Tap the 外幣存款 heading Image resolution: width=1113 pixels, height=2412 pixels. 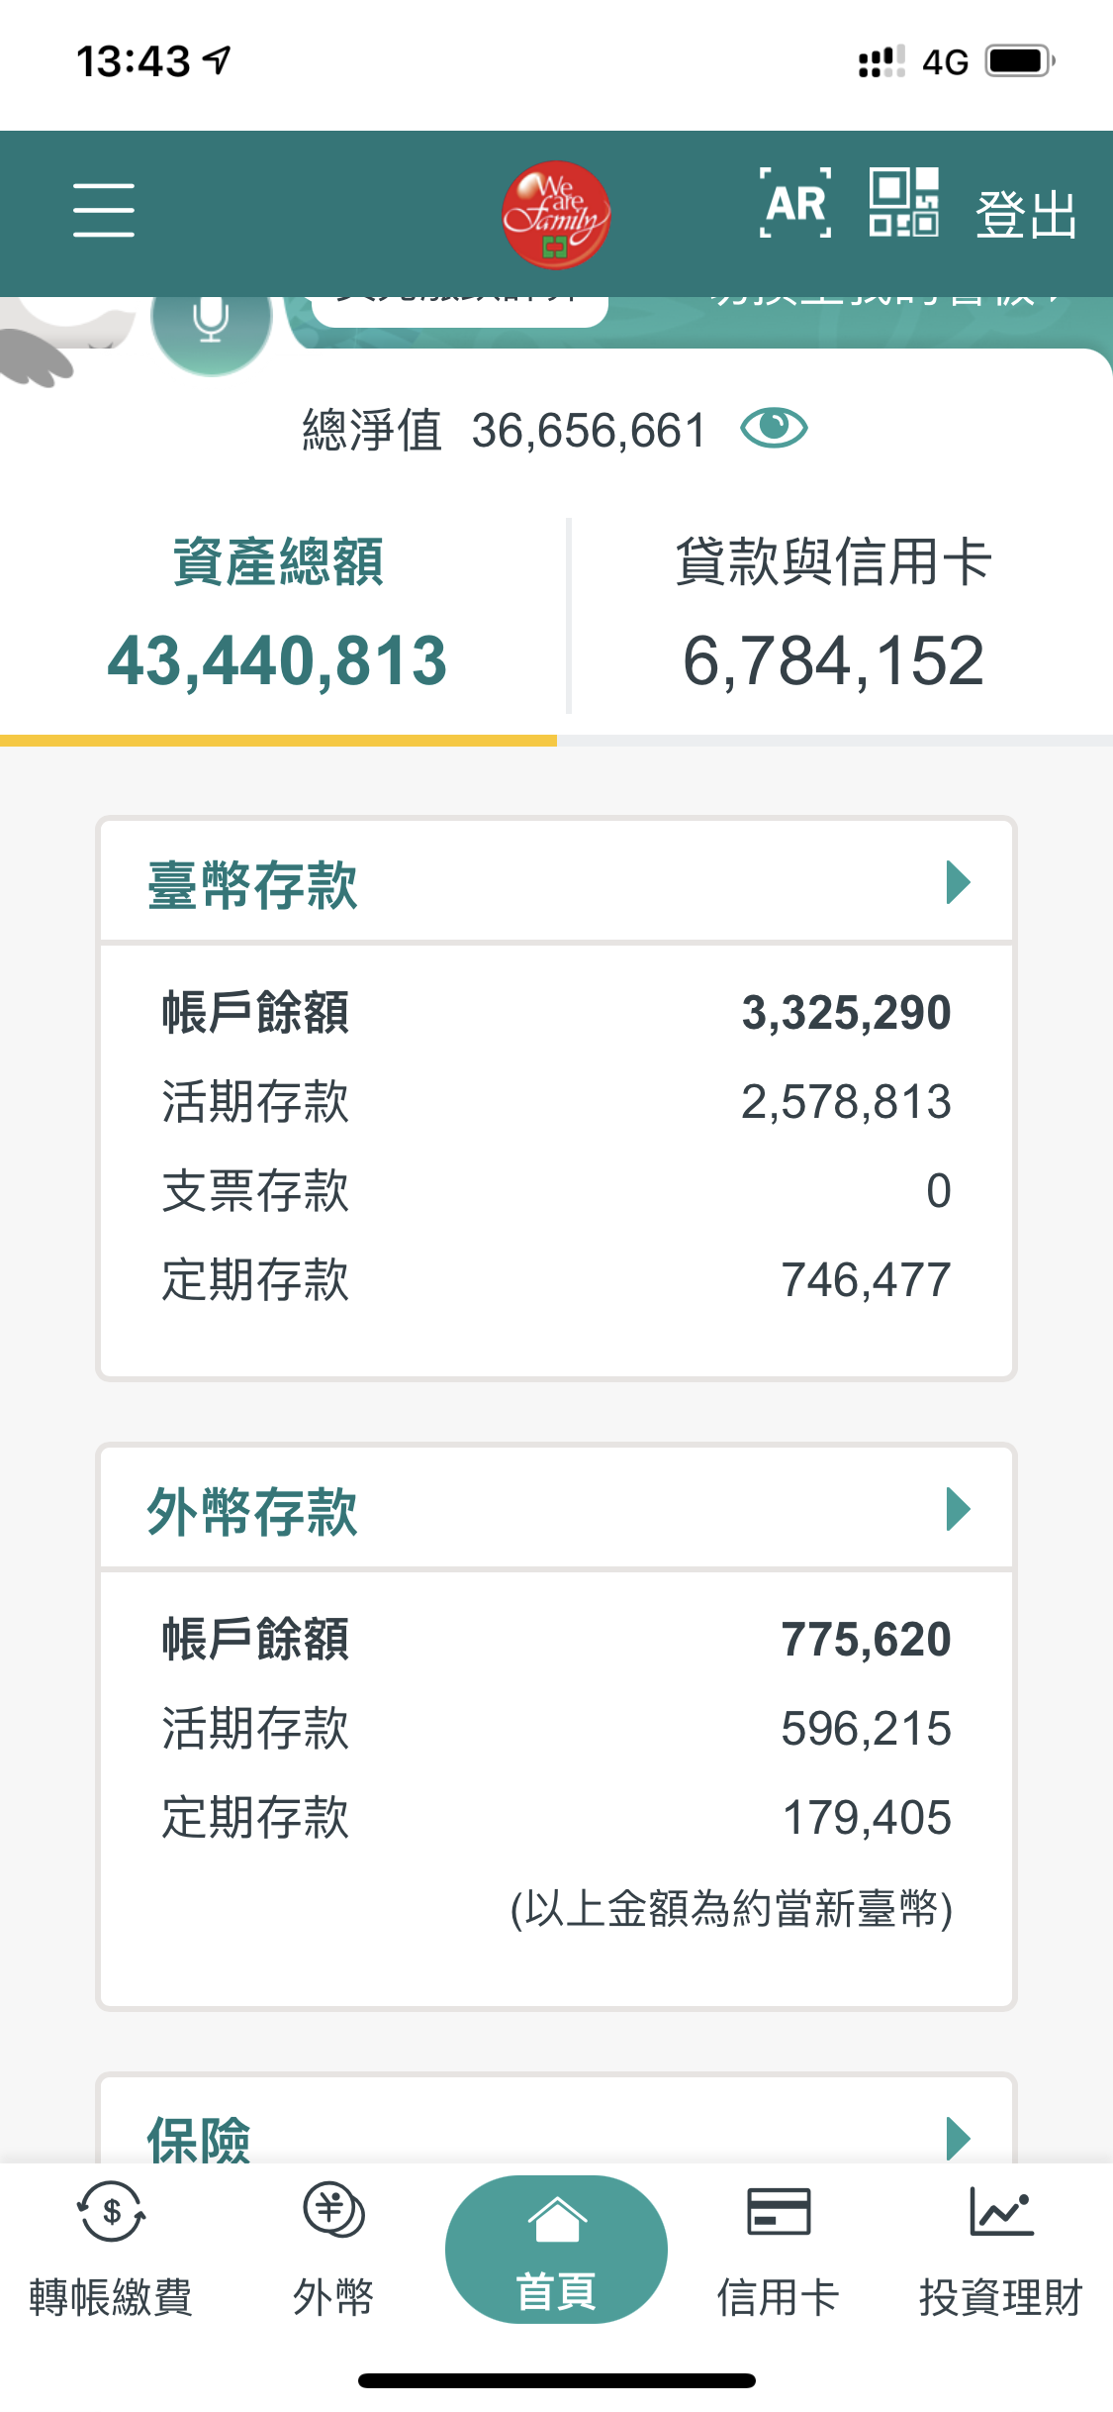coord(252,1512)
